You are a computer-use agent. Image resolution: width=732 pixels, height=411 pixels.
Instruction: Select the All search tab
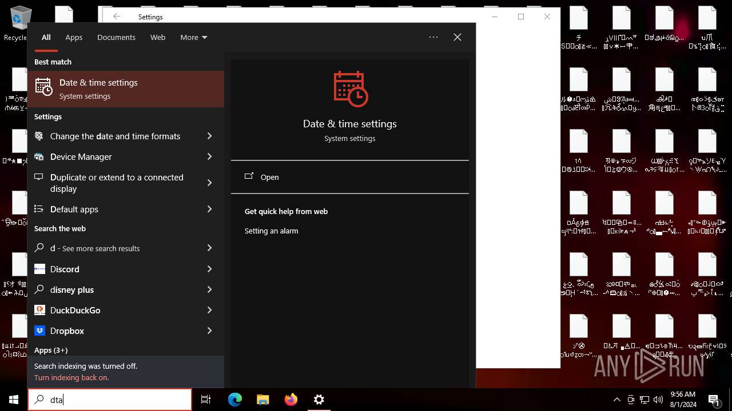tap(46, 37)
